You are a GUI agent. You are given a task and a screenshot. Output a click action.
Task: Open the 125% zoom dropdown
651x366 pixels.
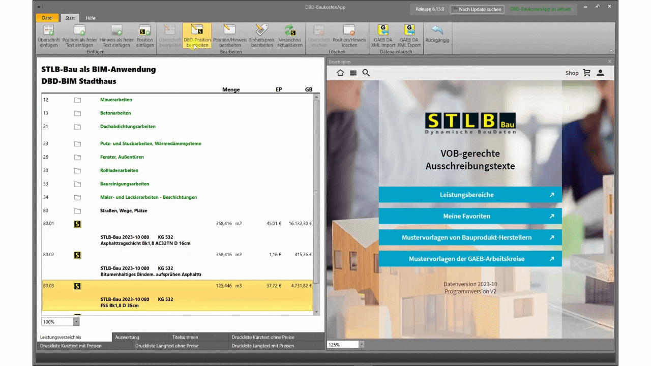[362, 345]
